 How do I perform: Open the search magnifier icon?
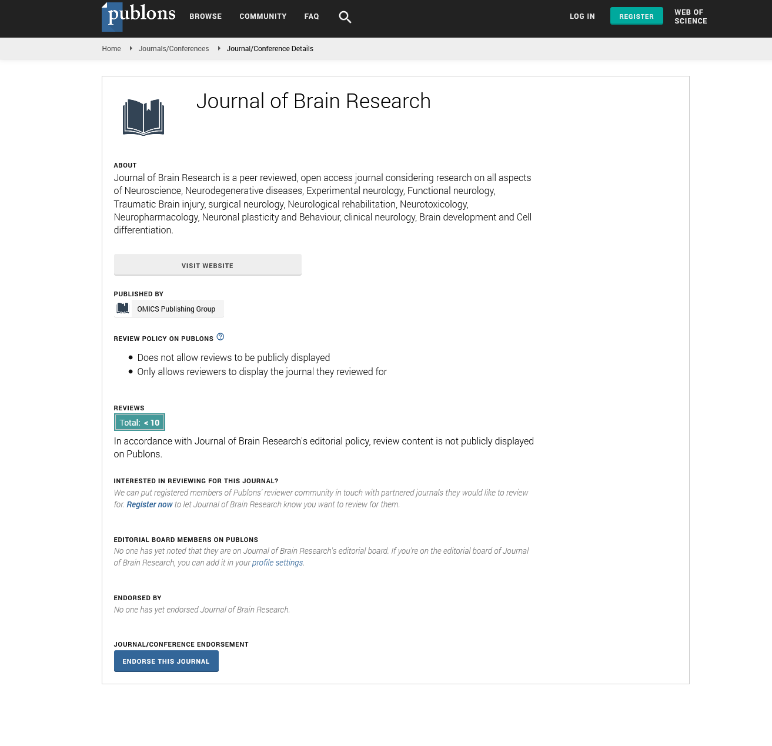click(345, 17)
